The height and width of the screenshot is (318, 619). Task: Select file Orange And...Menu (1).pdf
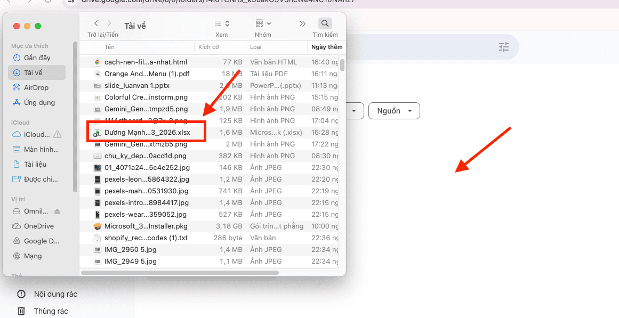click(x=147, y=74)
